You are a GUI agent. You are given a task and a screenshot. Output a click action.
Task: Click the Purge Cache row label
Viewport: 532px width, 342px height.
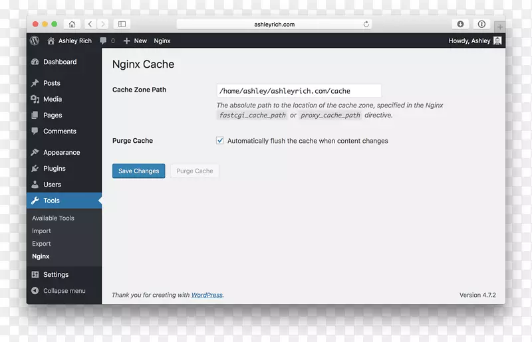point(132,140)
